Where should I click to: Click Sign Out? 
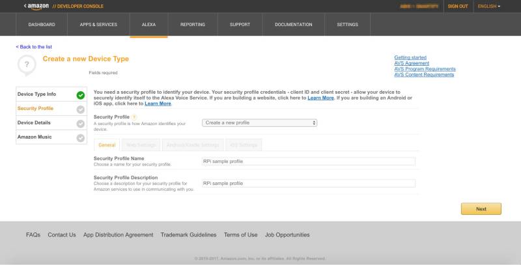pos(458,7)
